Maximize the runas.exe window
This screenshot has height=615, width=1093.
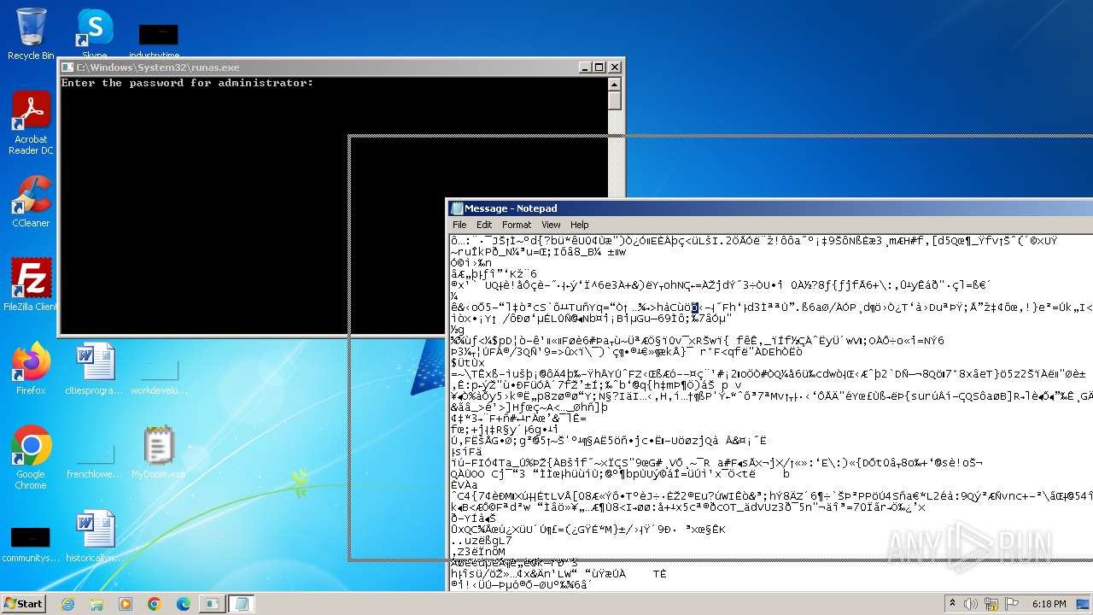[599, 67]
